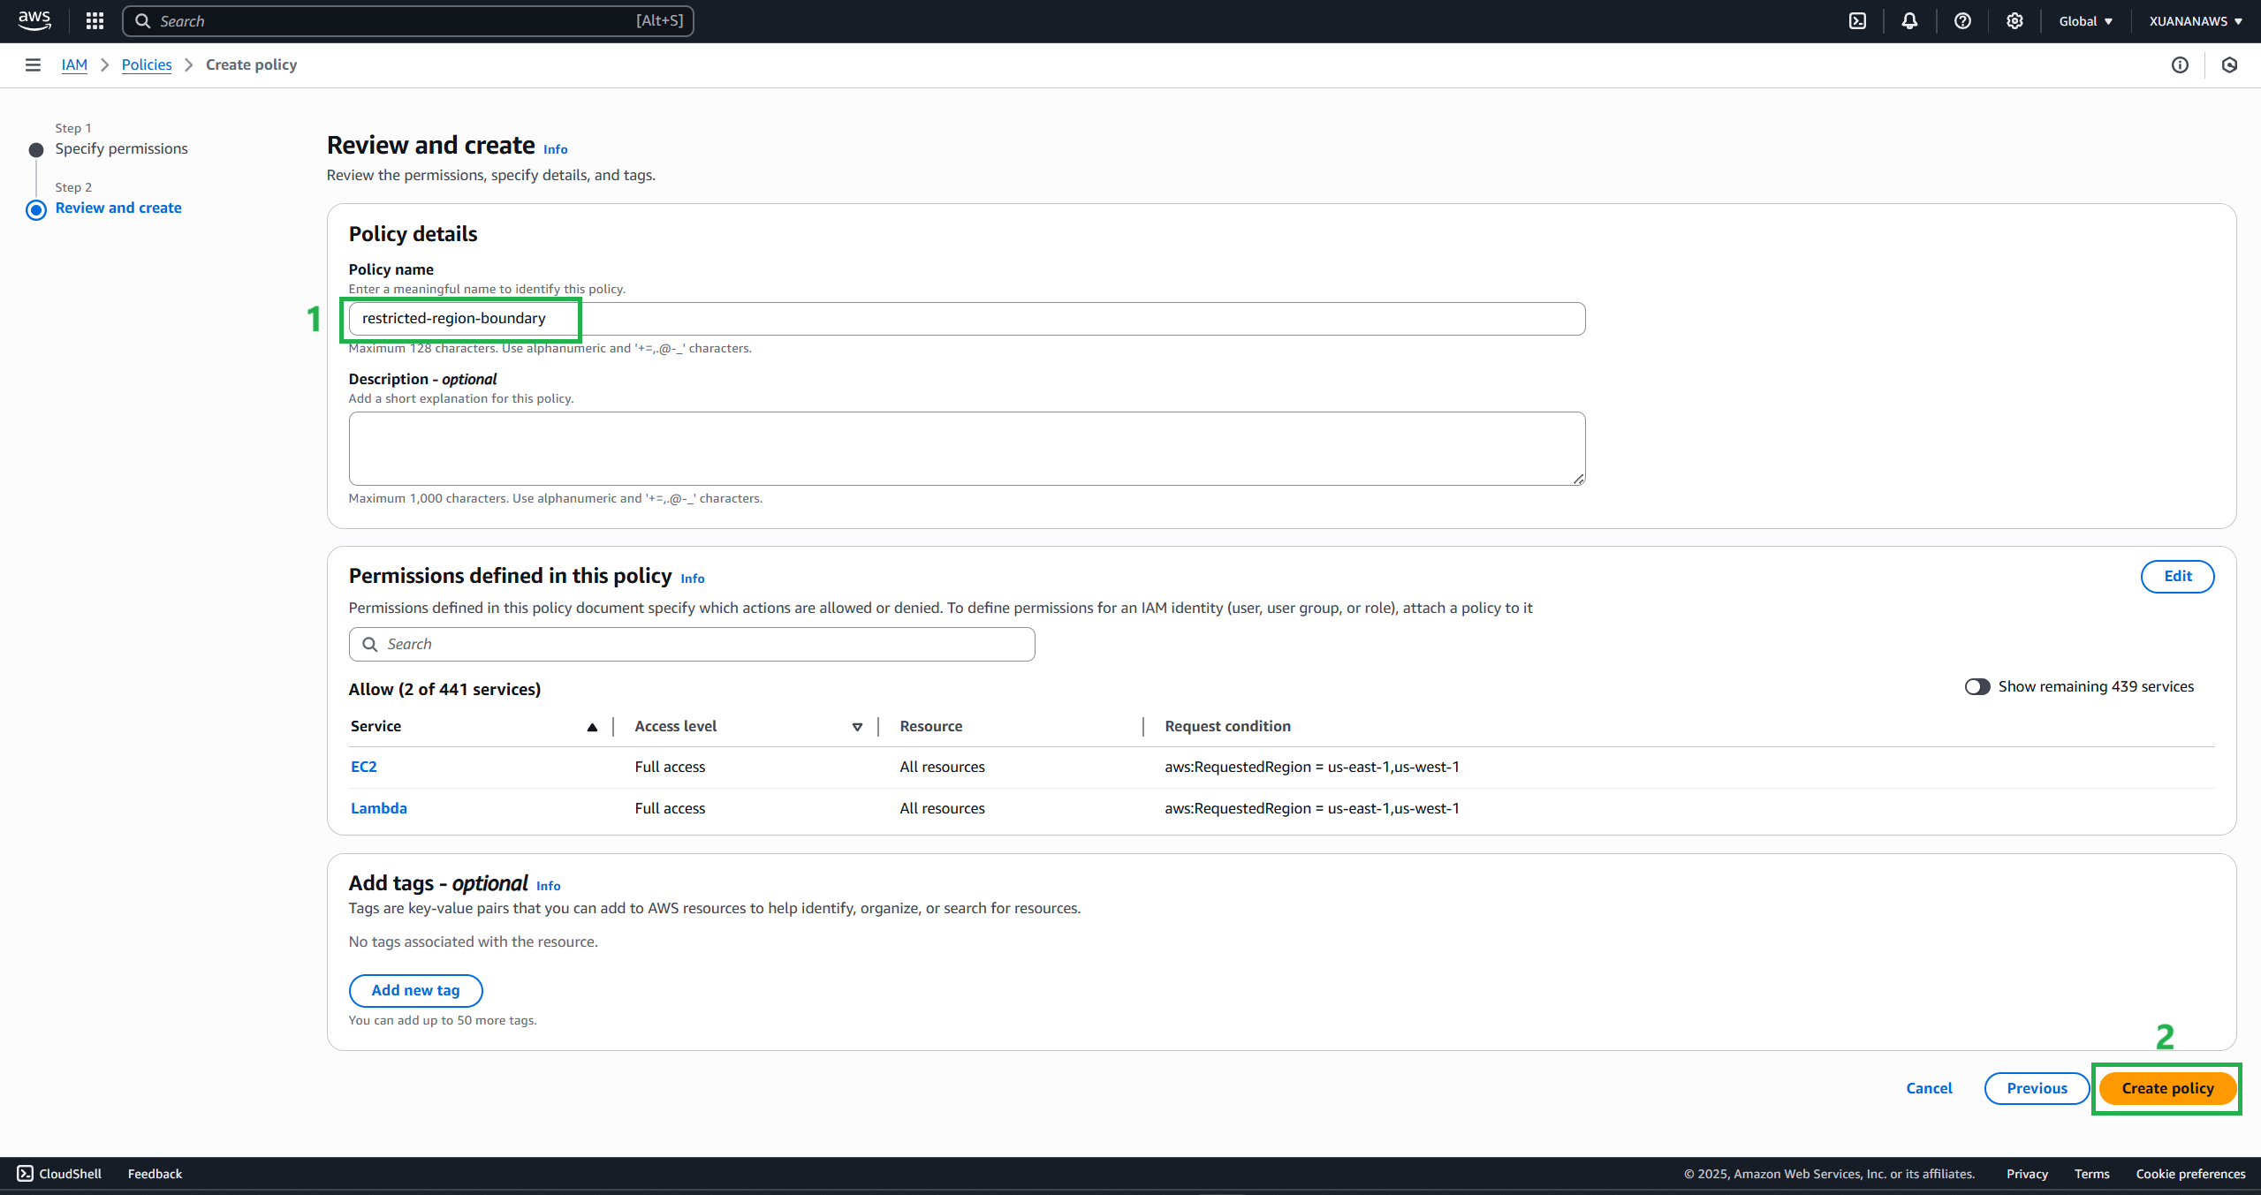View notifications via the bell icon
Screen dimensions: 2261x1195
1908,20
